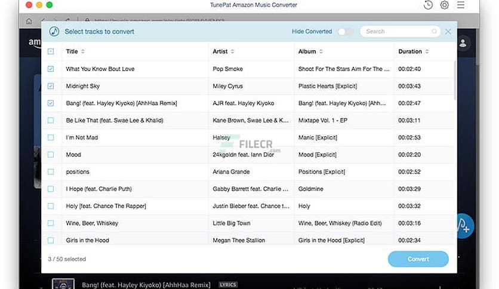Click album Manic [Explicit]
The height and width of the screenshot is (289, 499).
click(x=318, y=137)
